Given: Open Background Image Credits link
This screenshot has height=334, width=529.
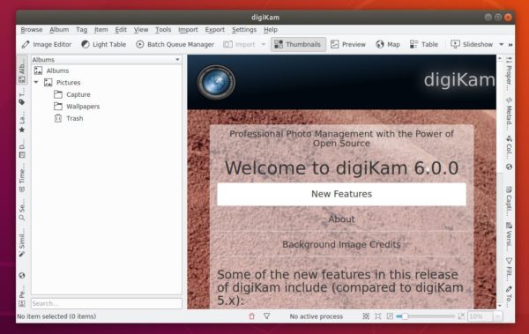Looking at the screenshot, I should 341,244.
